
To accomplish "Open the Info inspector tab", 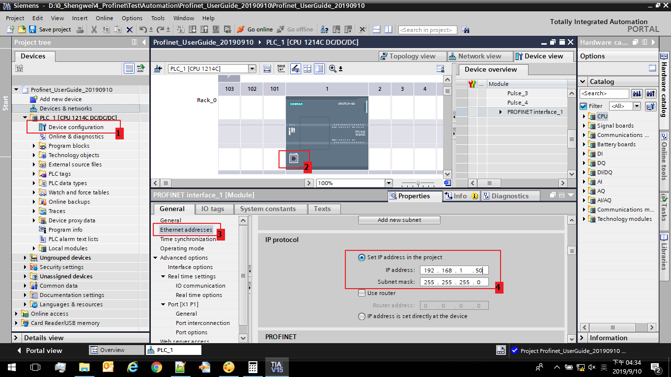I will (x=461, y=196).
